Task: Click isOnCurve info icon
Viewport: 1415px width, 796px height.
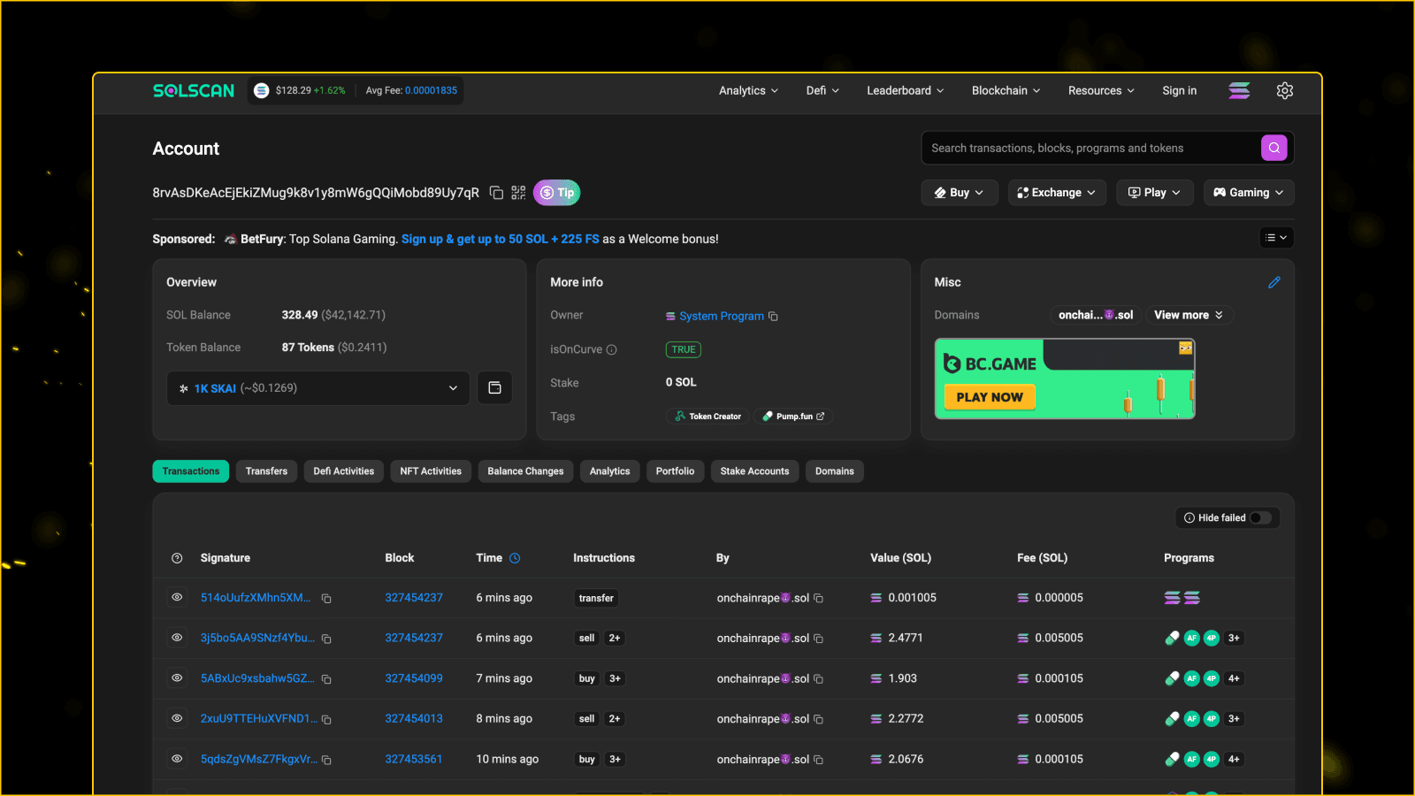Action: 611,349
